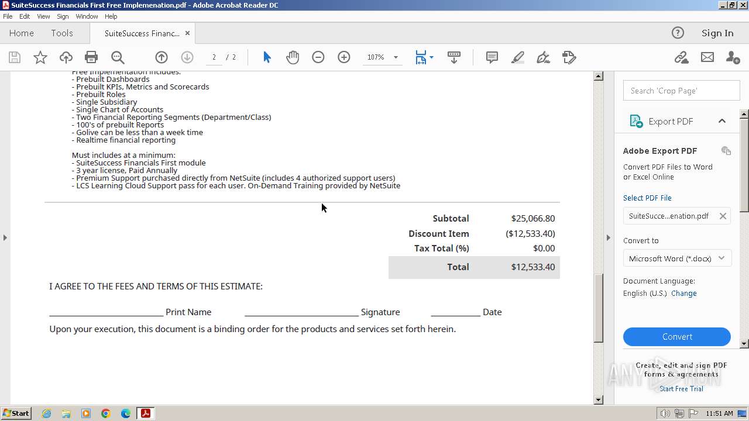The width and height of the screenshot is (749, 421).
Task: Open Find text with the magnifier icon
Action: pos(118,57)
